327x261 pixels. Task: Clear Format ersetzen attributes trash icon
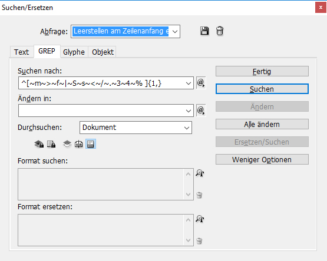(x=199, y=241)
